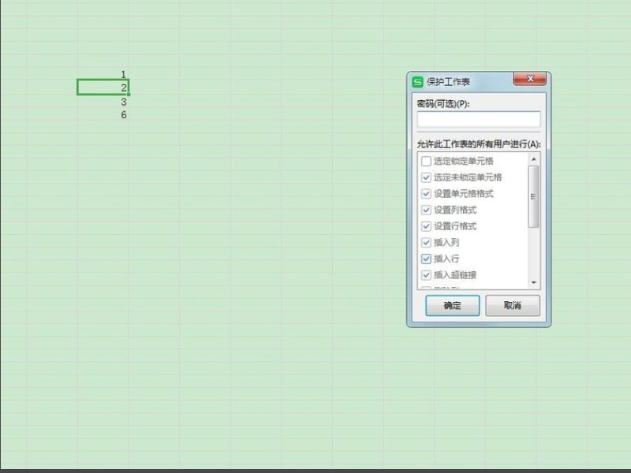Disable 设置单元格格式 permission

pyautogui.click(x=424, y=193)
